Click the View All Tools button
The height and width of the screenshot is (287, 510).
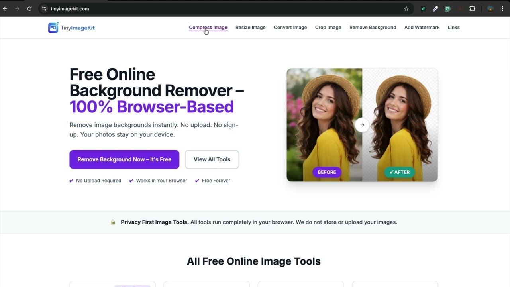point(212,159)
